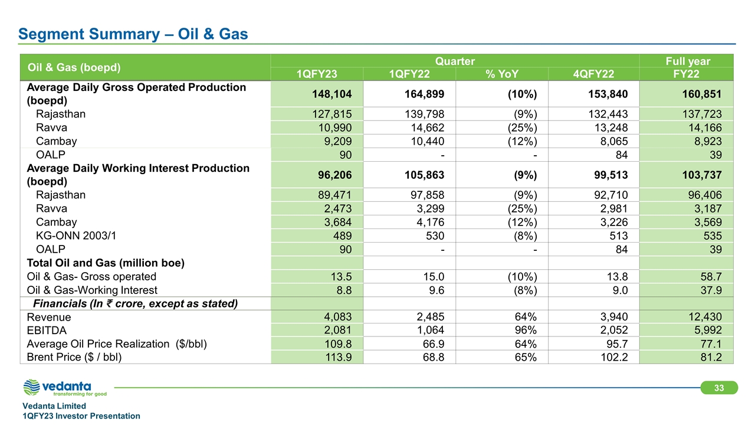Select the 1QFY23 column header

point(317,74)
